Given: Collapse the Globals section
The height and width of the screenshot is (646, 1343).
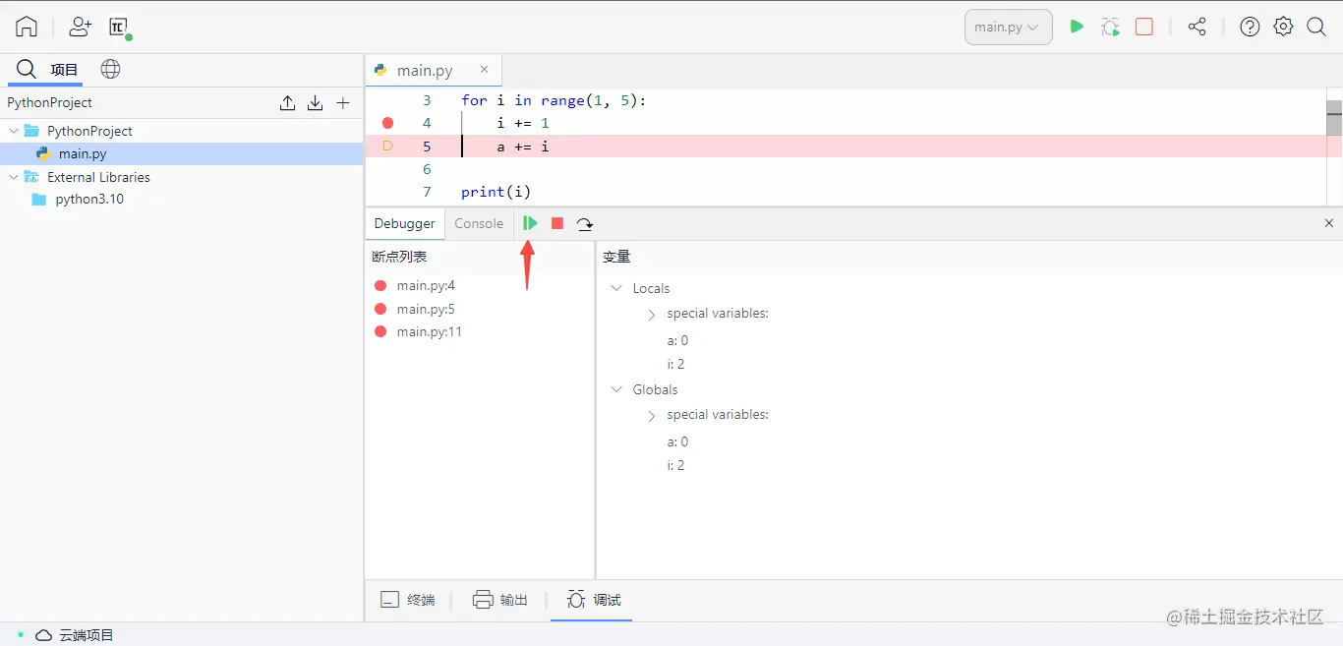Looking at the screenshot, I should point(616,389).
